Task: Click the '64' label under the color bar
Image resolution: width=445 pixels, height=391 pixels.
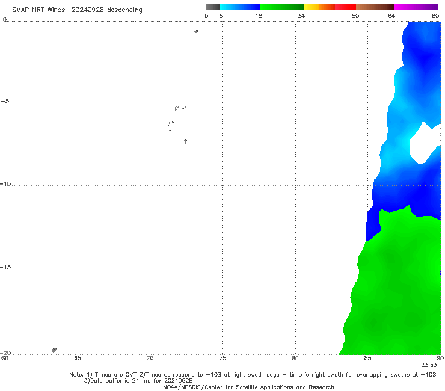Action: [x=391, y=16]
